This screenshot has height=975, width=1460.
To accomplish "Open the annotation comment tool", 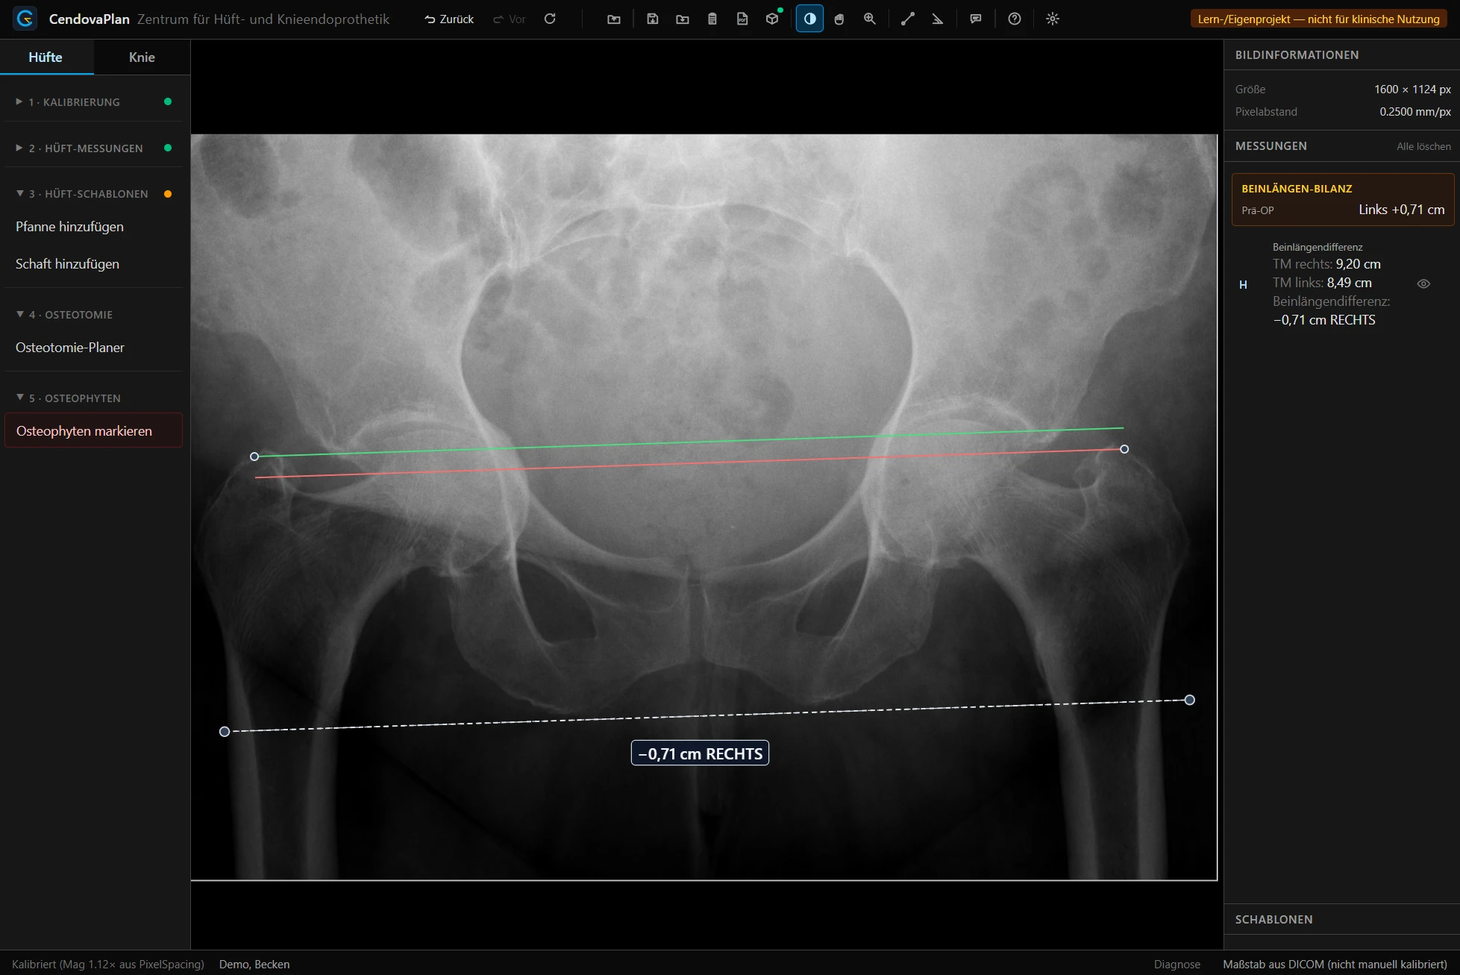I will (976, 19).
